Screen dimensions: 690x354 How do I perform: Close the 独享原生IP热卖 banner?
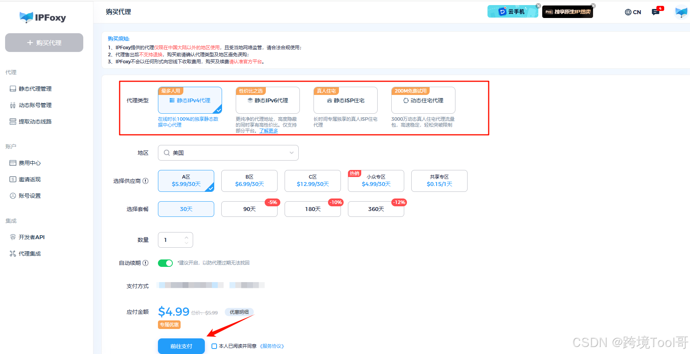click(593, 6)
